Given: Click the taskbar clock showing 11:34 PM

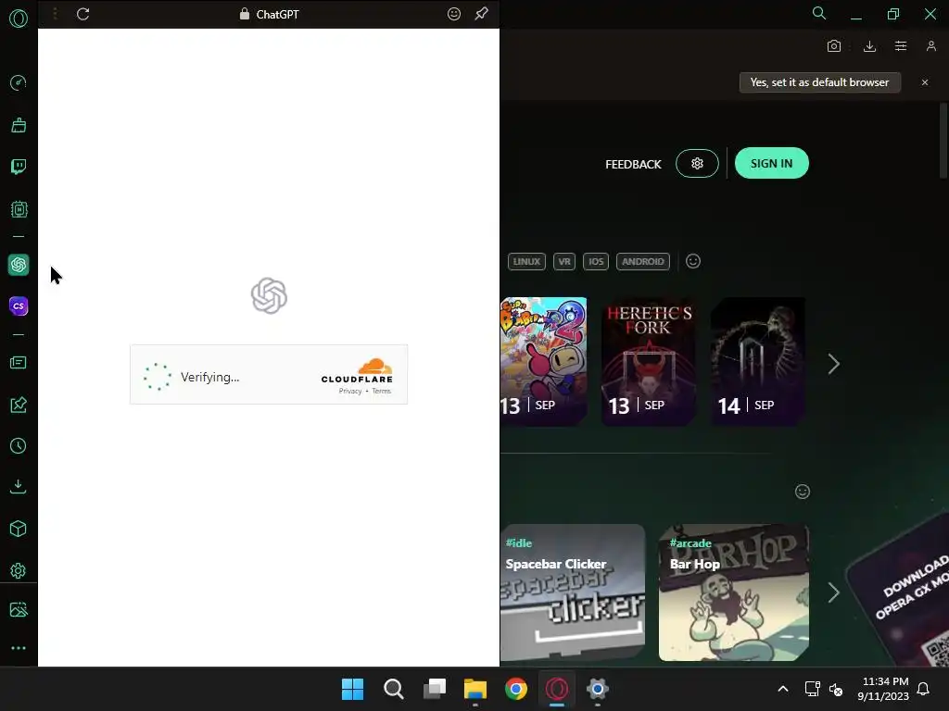Looking at the screenshot, I should pyautogui.click(x=883, y=689).
